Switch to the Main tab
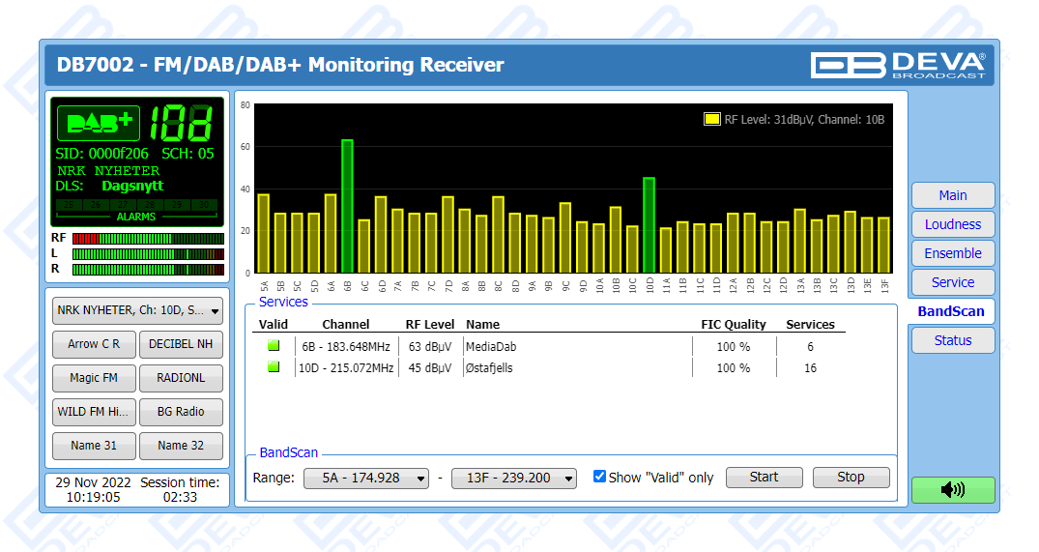This screenshot has height=552, width=1039. [x=952, y=195]
